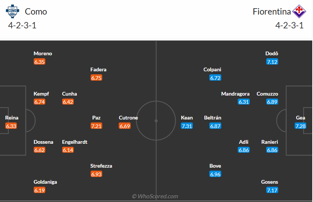Click goalkeeper Reina's name
Image resolution: width=313 pixels, height=202 pixels.
(12, 118)
